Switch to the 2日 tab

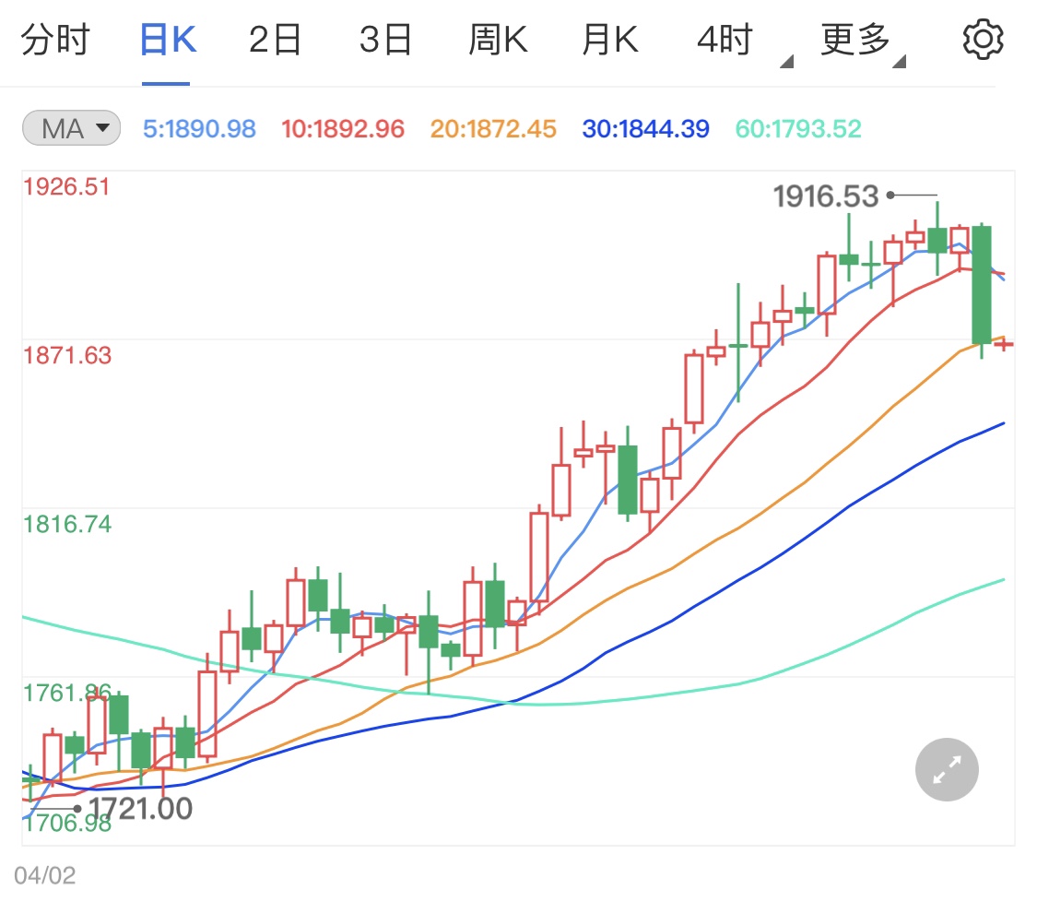coord(275,40)
